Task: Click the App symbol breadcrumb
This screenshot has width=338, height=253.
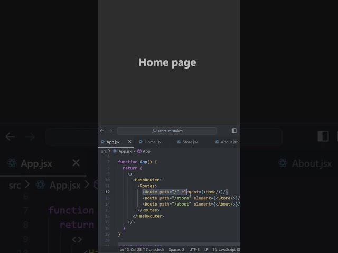Action: [146, 151]
